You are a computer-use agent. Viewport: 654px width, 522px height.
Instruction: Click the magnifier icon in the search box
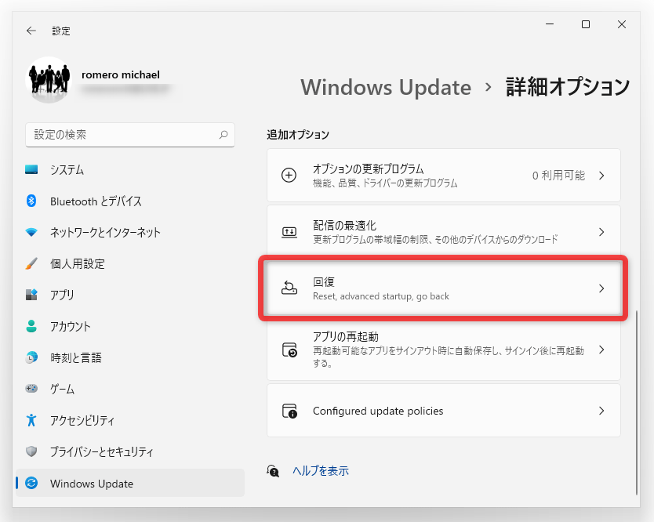click(x=223, y=135)
